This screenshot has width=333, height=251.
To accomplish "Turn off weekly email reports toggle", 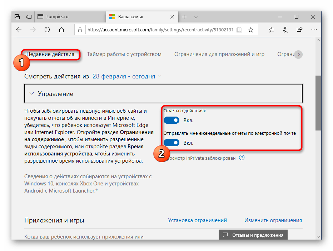I will [172, 143].
